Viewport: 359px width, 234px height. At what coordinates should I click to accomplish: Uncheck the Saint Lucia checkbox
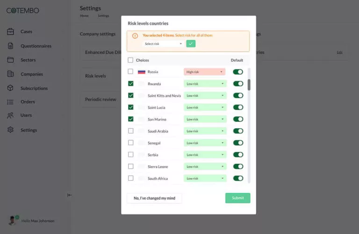131,107
